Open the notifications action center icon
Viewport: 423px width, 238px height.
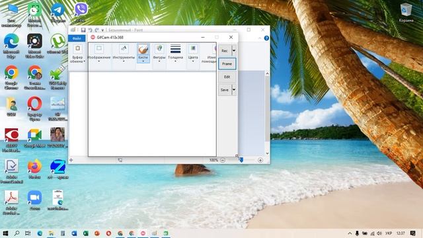coord(412,233)
